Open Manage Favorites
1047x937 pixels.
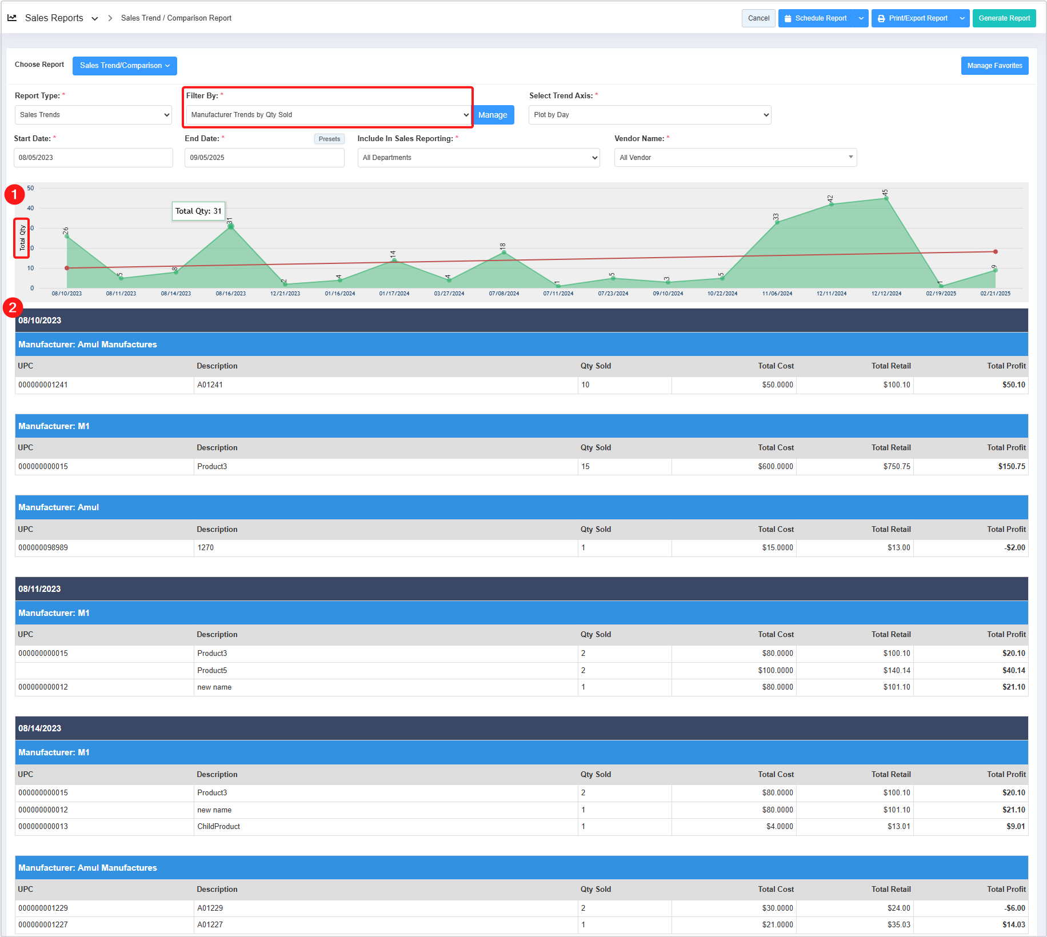(994, 66)
